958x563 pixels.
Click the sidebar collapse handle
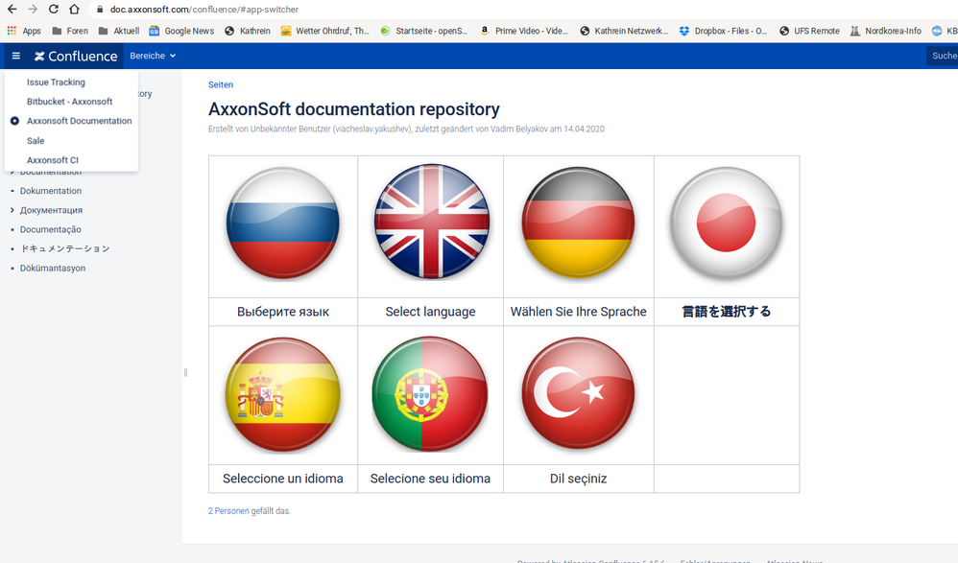pos(185,372)
